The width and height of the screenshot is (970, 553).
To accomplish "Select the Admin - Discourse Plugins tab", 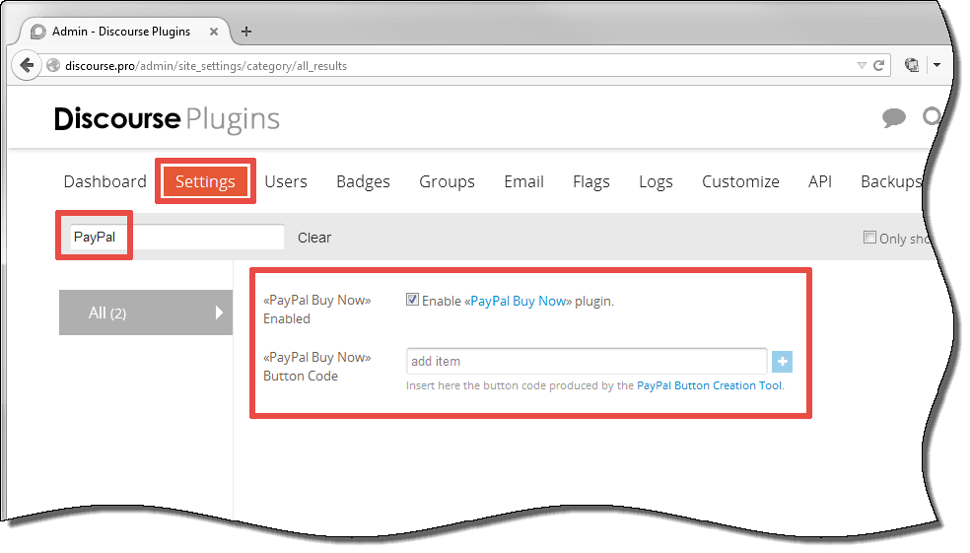I will click(x=122, y=32).
